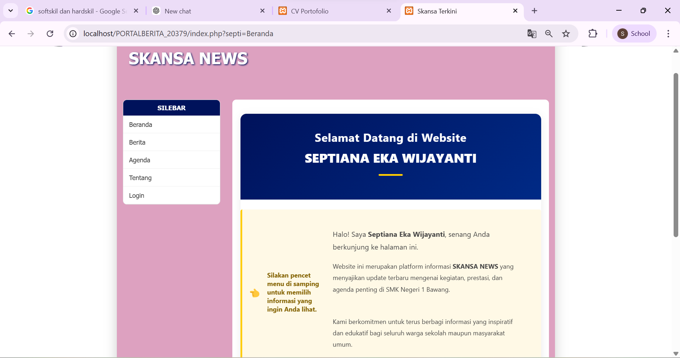The height and width of the screenshot is (358, 680).
Task: Open Agenda in the sidebar menu
Action: (171, 160)
